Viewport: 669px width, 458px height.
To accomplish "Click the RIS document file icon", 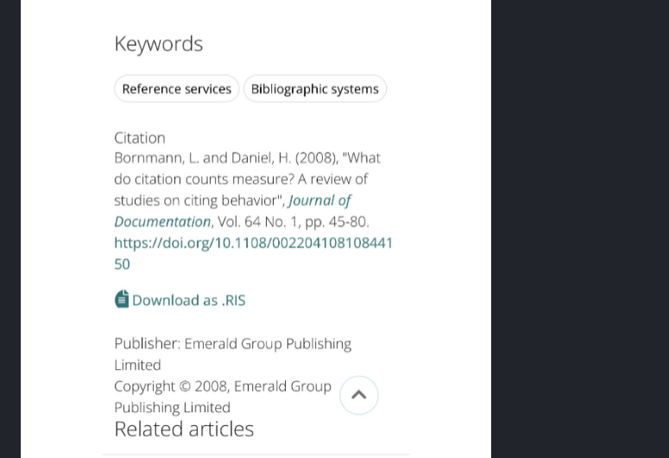I will [x=122, y=299].
